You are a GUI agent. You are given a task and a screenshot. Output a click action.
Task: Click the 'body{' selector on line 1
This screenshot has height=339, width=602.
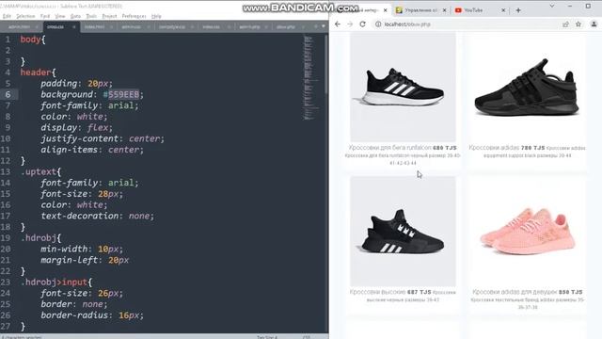tap(33, 40)
